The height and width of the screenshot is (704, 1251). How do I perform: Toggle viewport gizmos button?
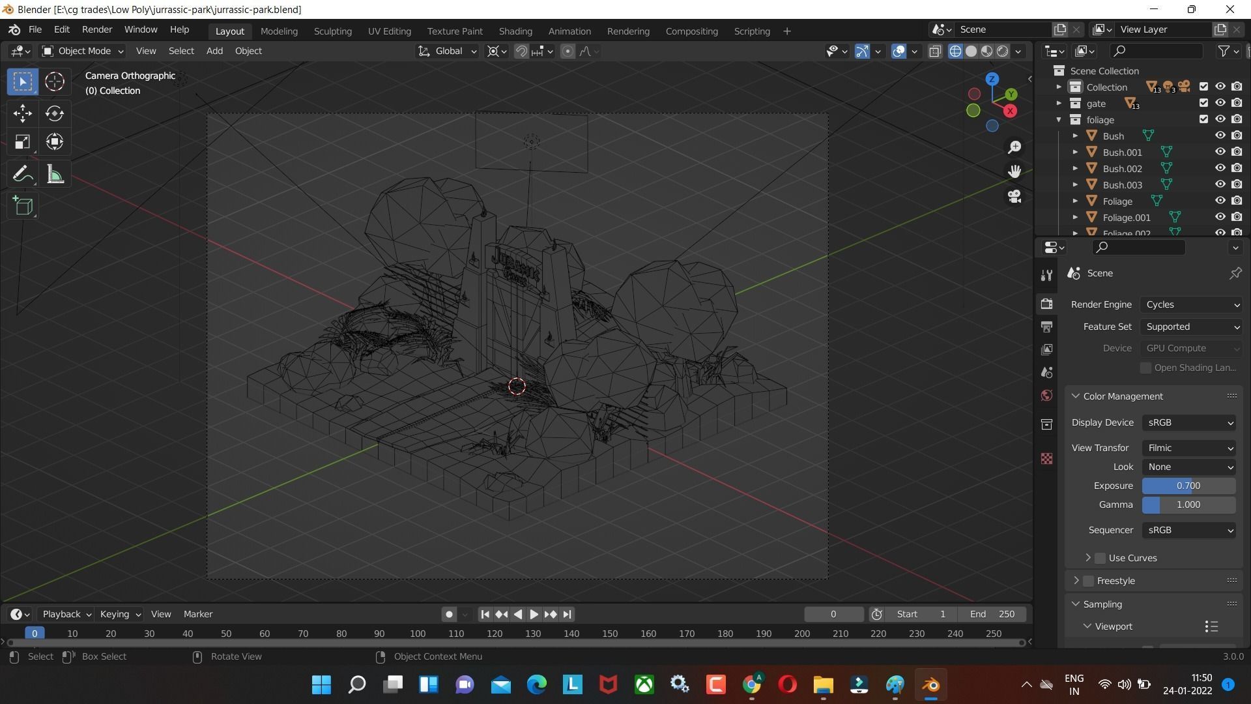(862, 51)
